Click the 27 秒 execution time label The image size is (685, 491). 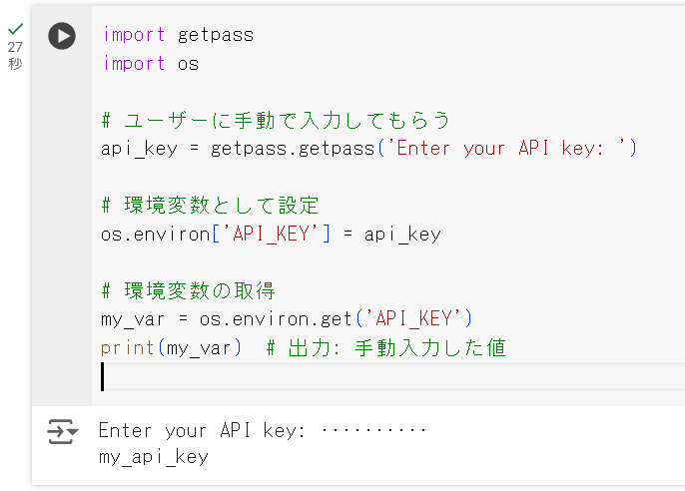15,55
